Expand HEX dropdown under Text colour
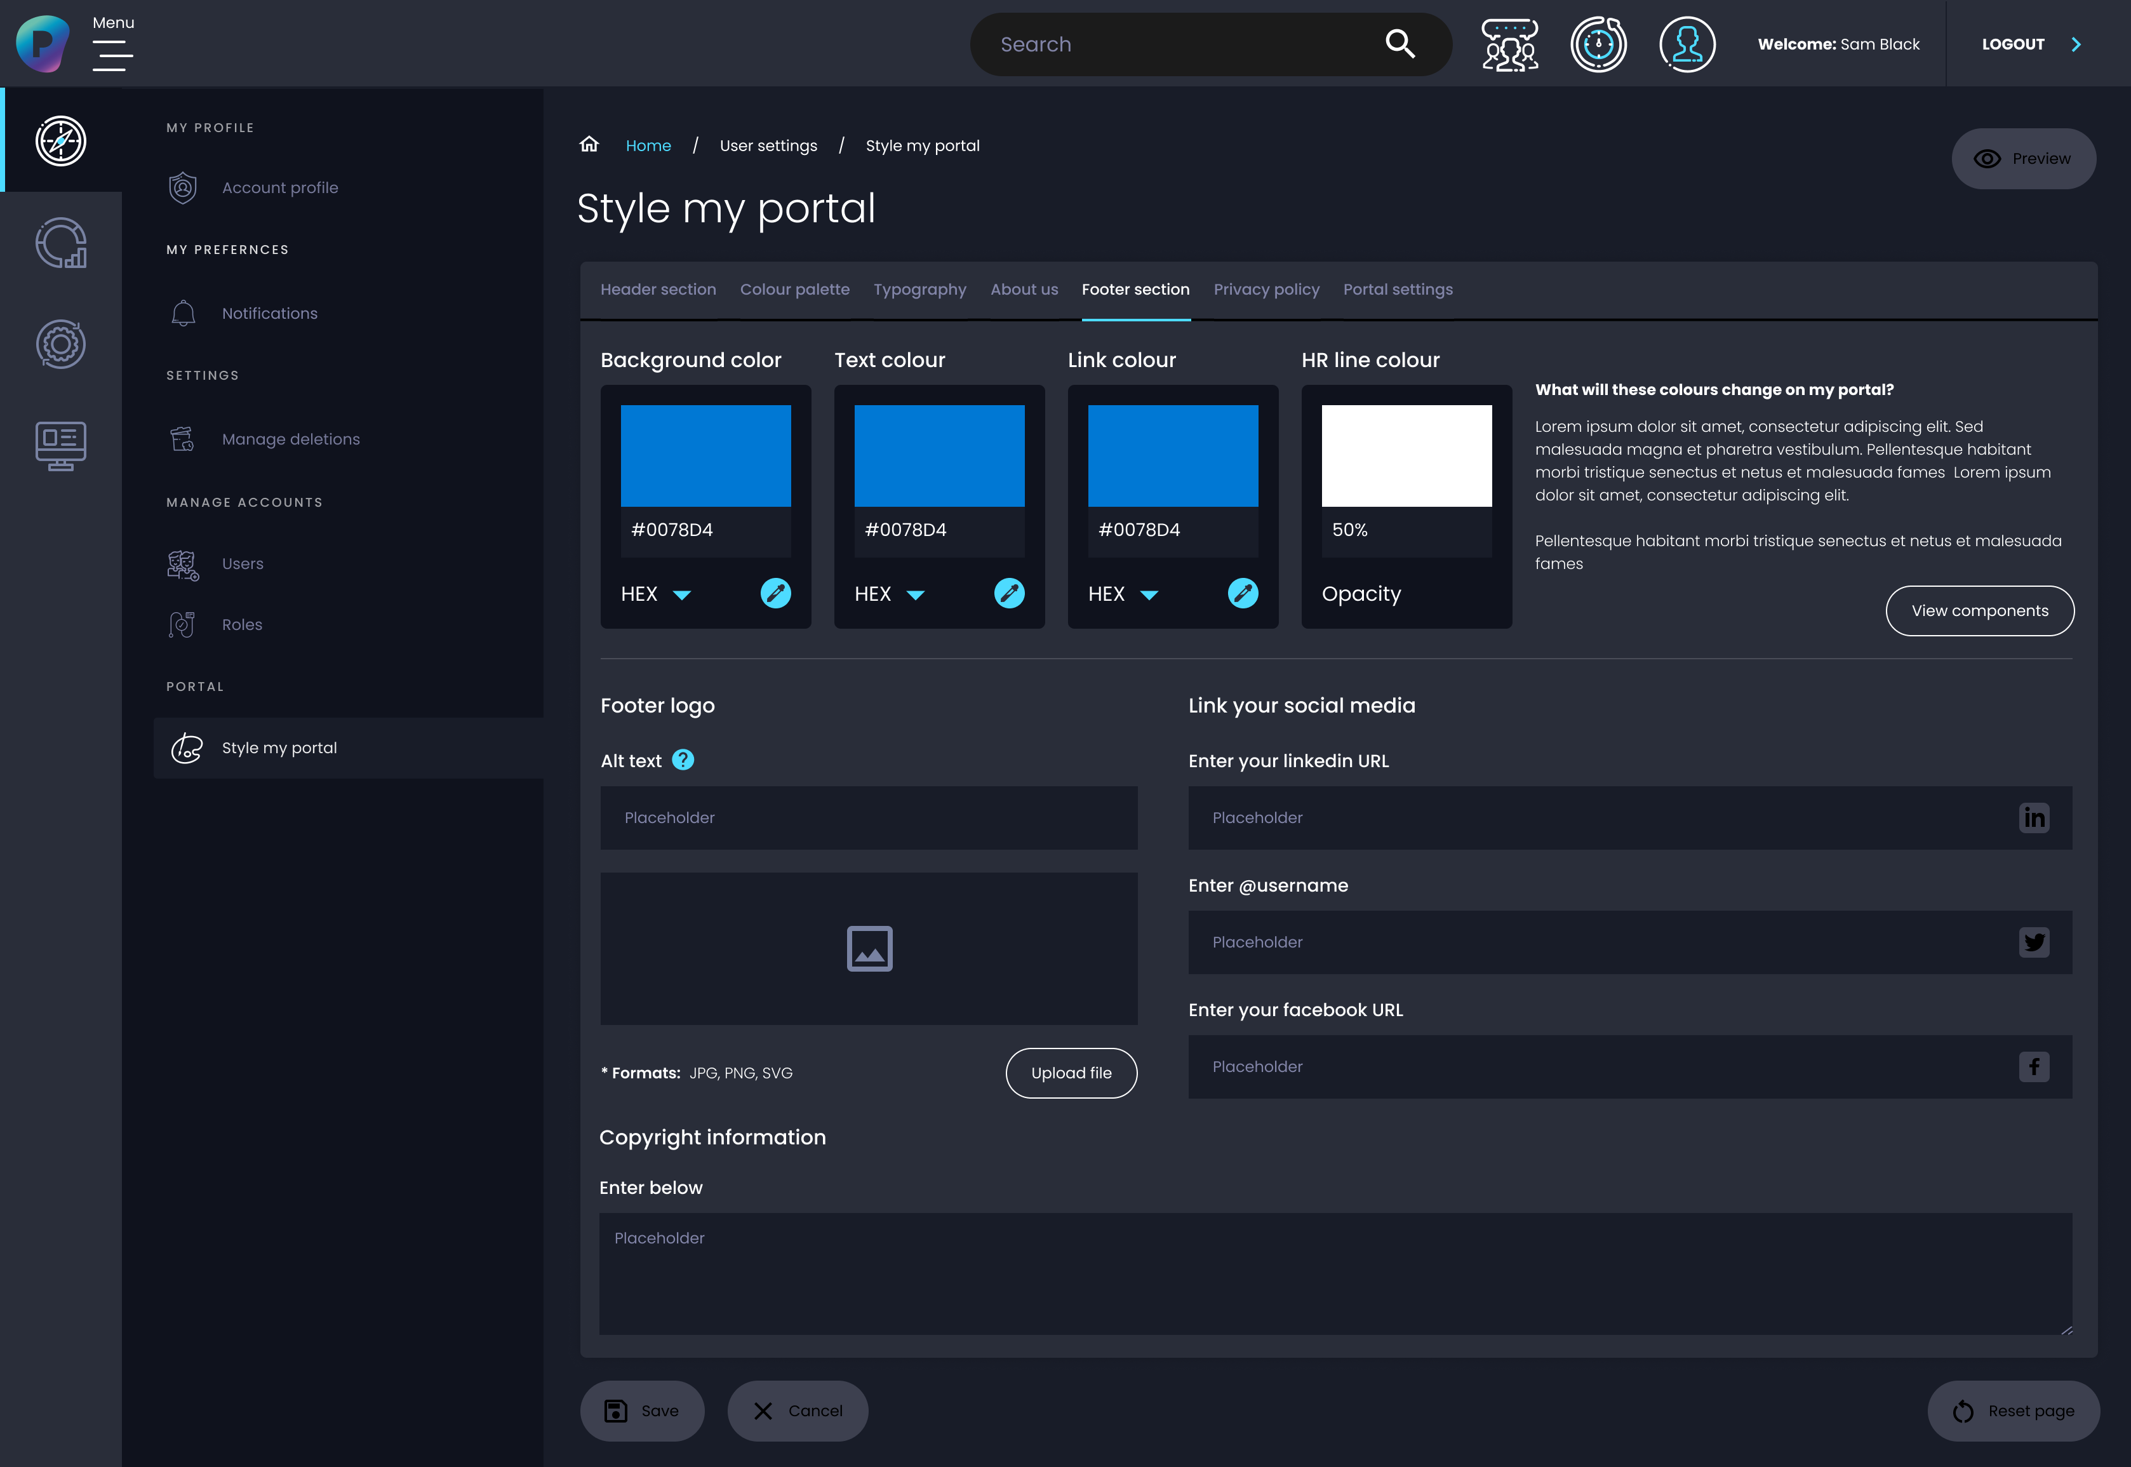 (914, 594)
